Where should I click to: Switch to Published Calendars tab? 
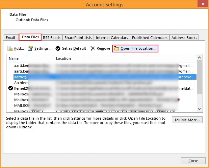150,38
